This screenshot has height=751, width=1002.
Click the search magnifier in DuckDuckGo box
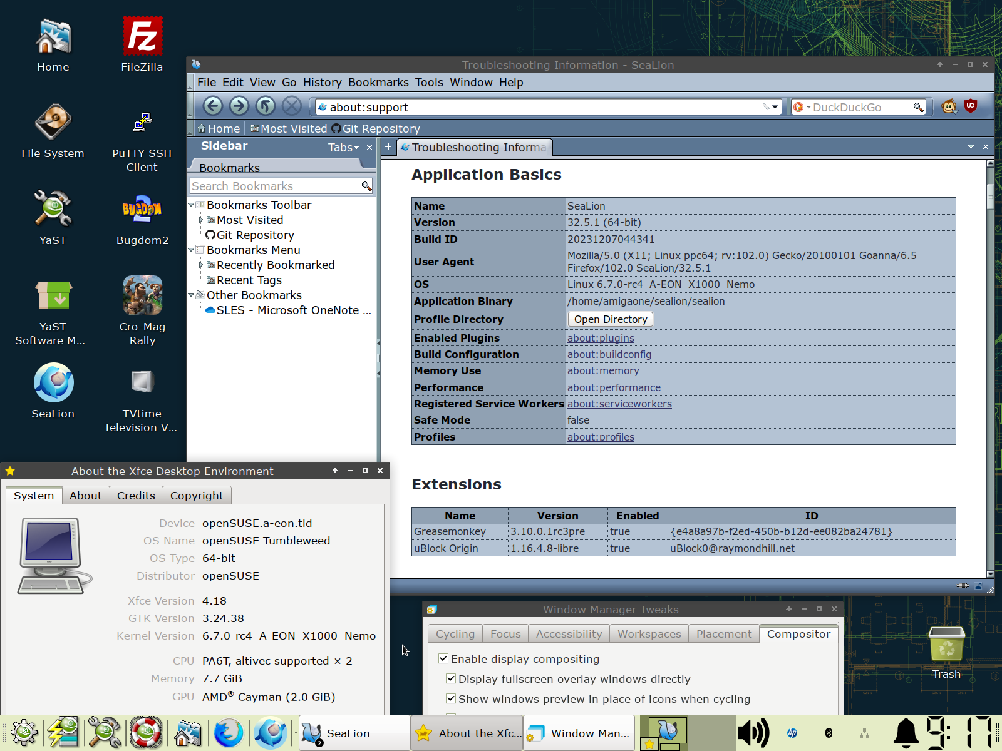(x=918, y=107)
